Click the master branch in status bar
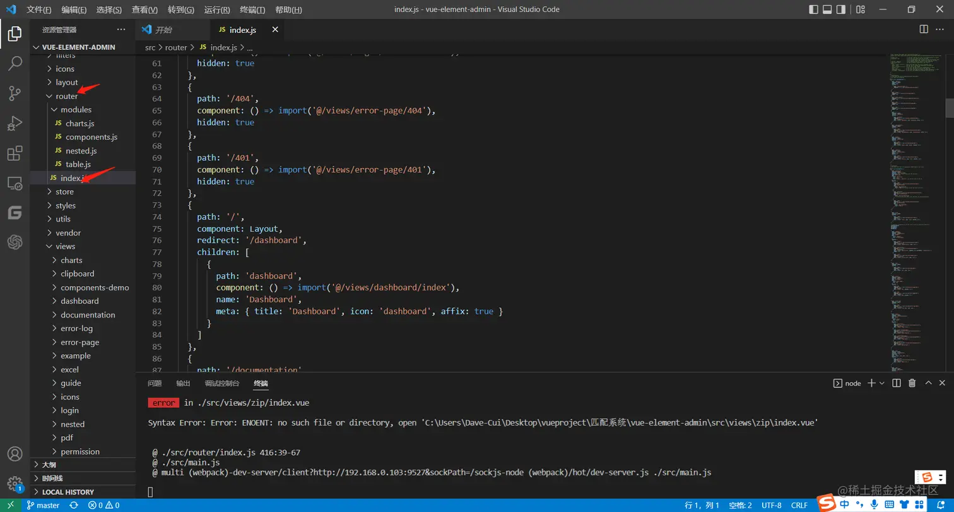This screenshot has width=954, height=512. point(43,505)
